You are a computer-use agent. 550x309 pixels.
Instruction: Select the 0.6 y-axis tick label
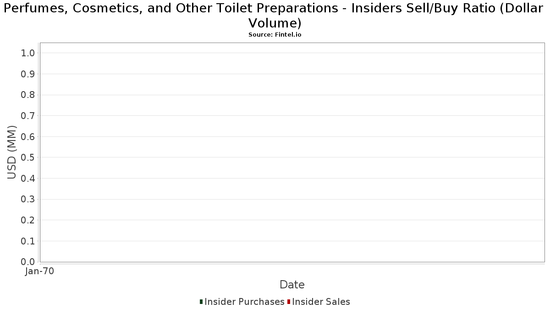point(28,137)
